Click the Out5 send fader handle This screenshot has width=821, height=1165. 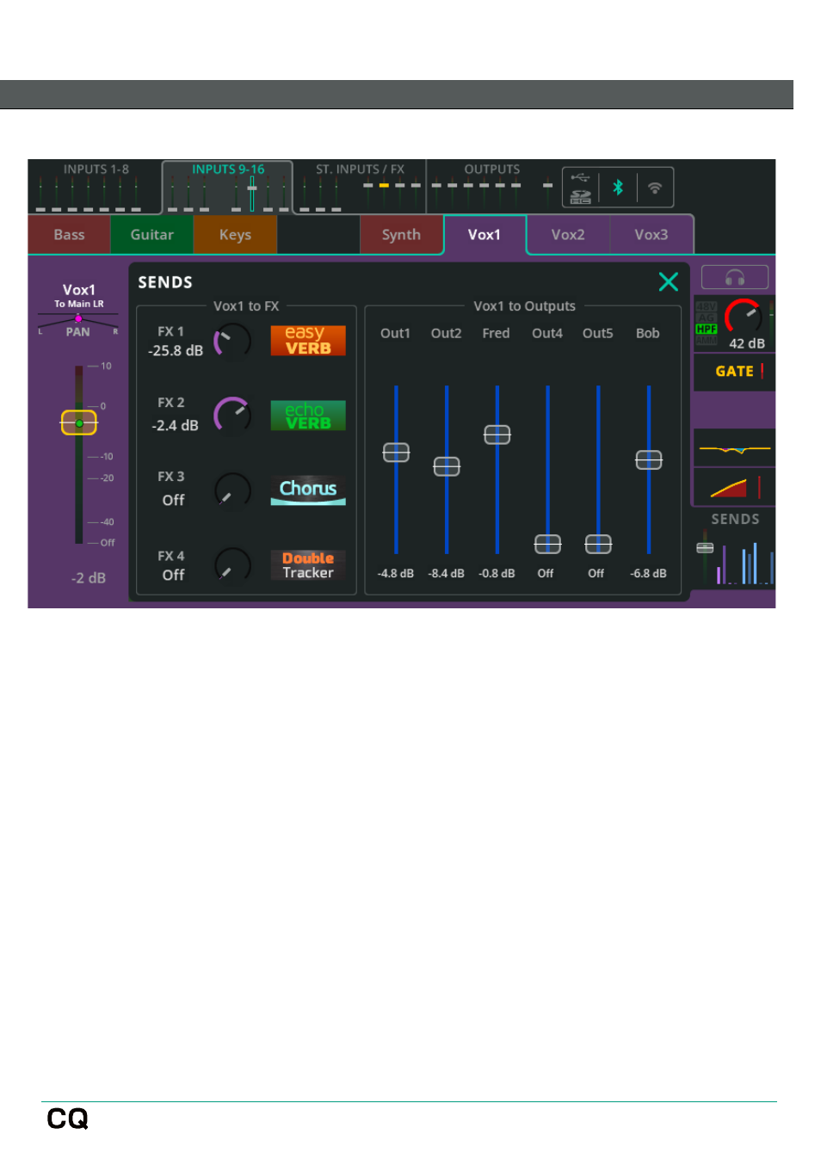tap(598, 544)
